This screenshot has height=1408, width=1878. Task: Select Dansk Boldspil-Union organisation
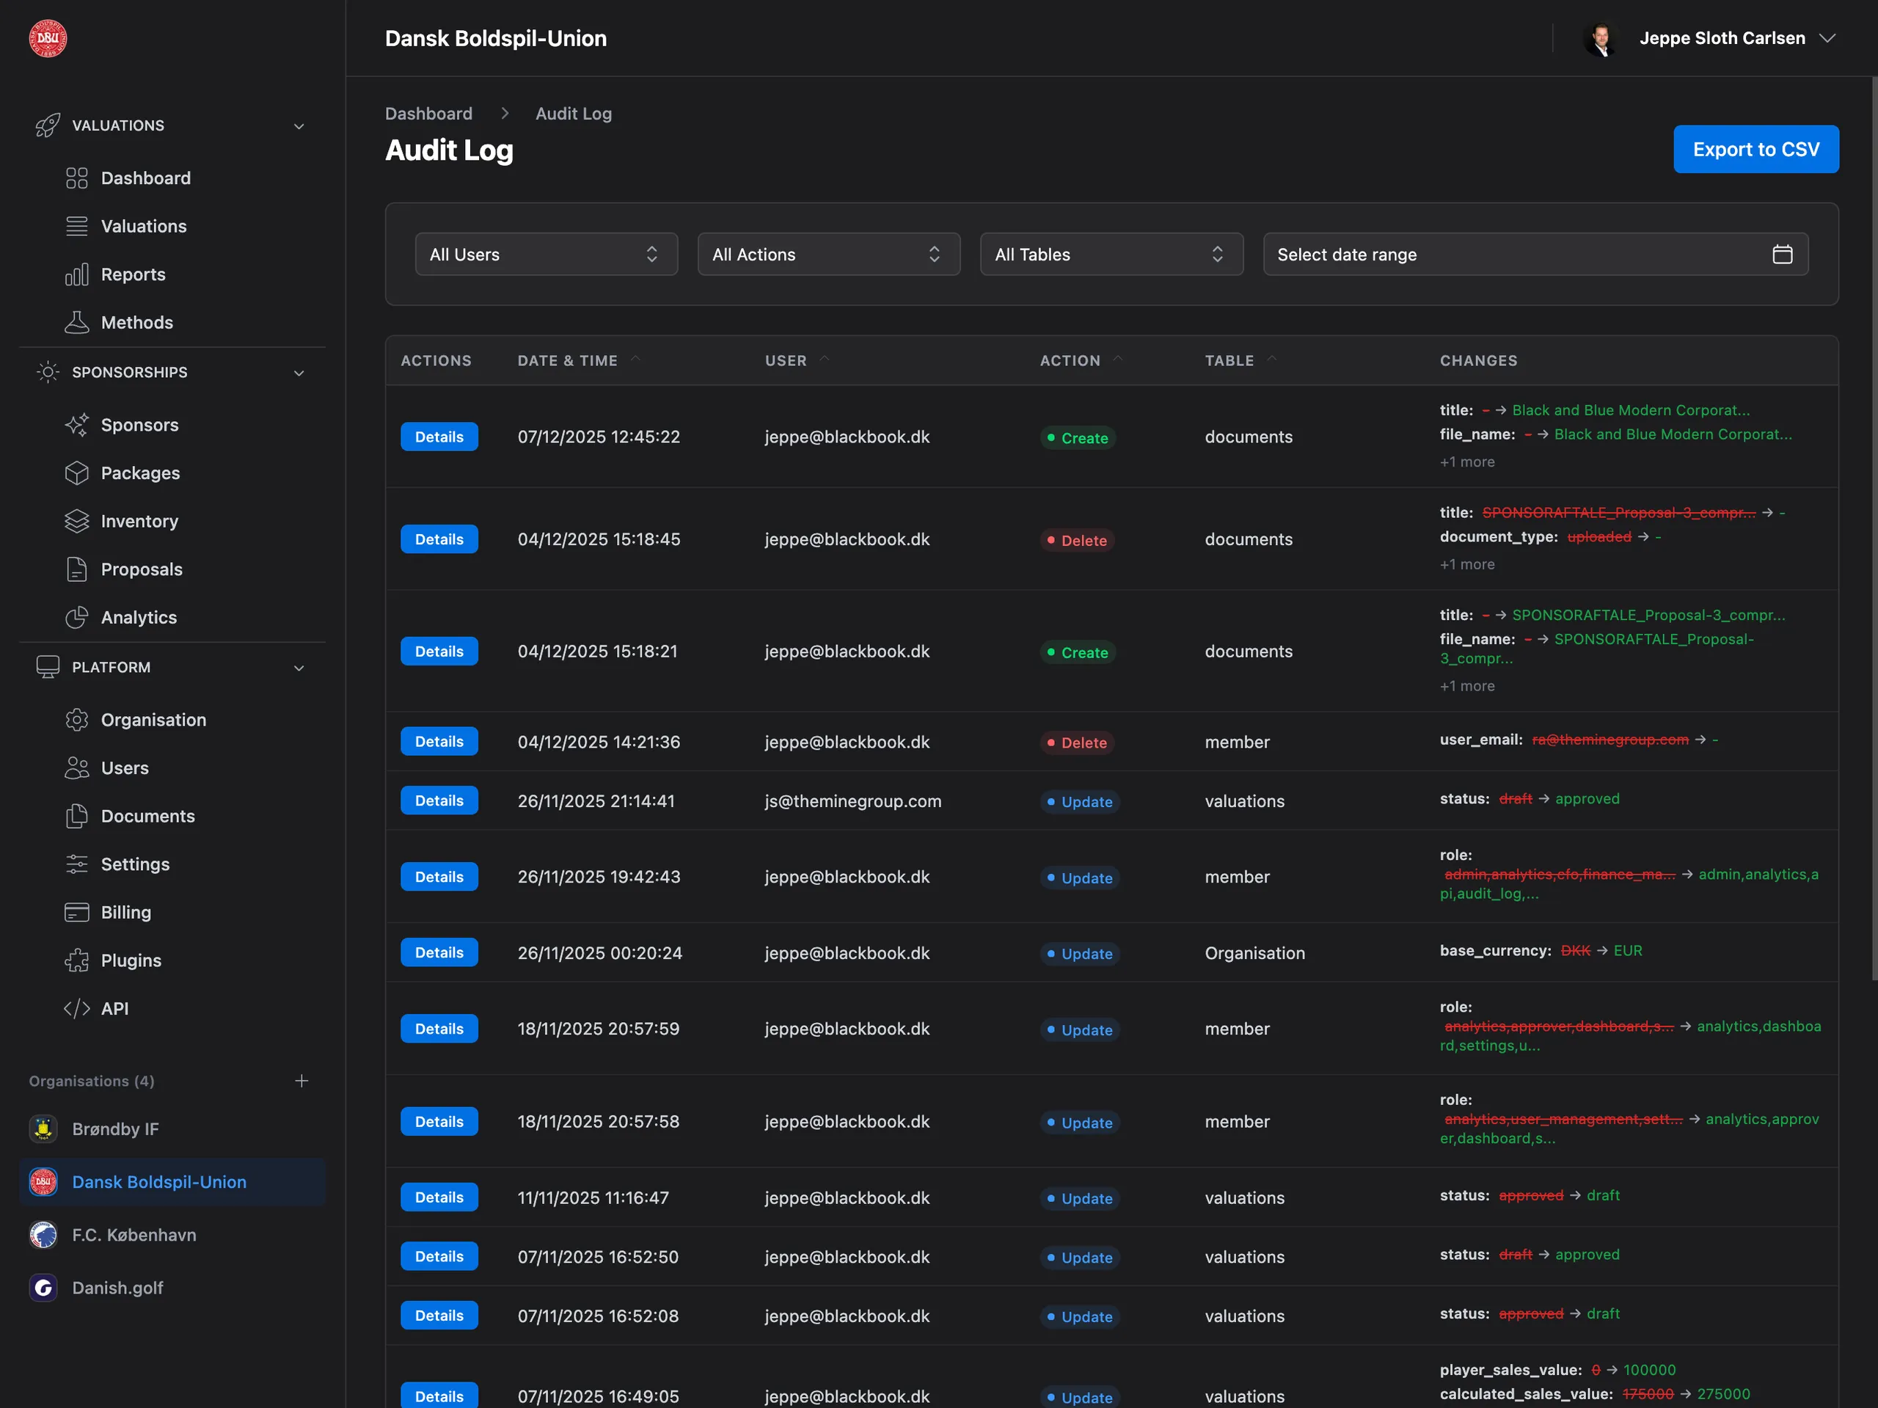click(172, 1182)
